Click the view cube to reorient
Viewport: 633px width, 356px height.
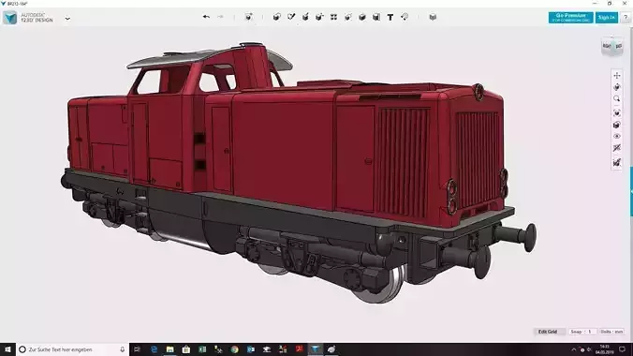pyautogui.click(x=612, y=46)
